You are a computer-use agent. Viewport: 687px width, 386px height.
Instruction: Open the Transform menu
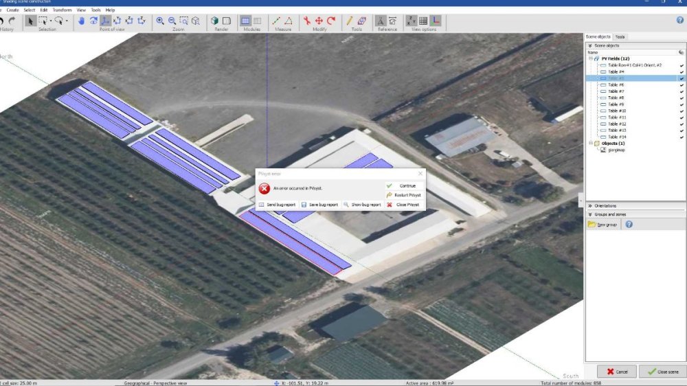(62, 10)
